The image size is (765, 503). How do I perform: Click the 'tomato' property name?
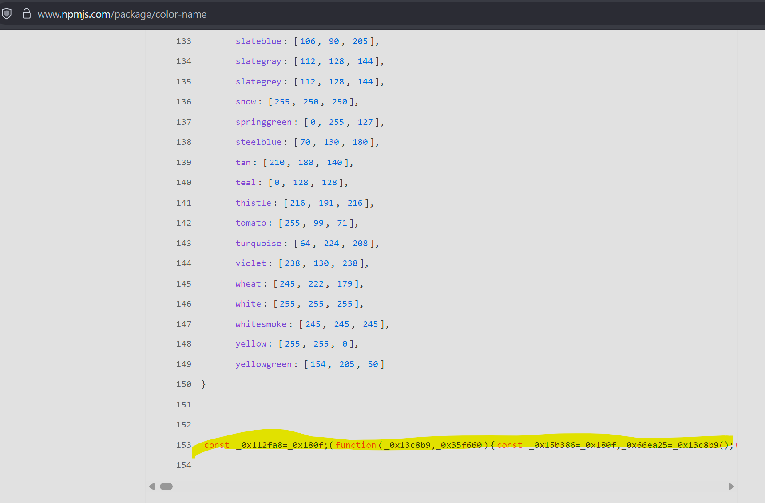pos(251,223)
